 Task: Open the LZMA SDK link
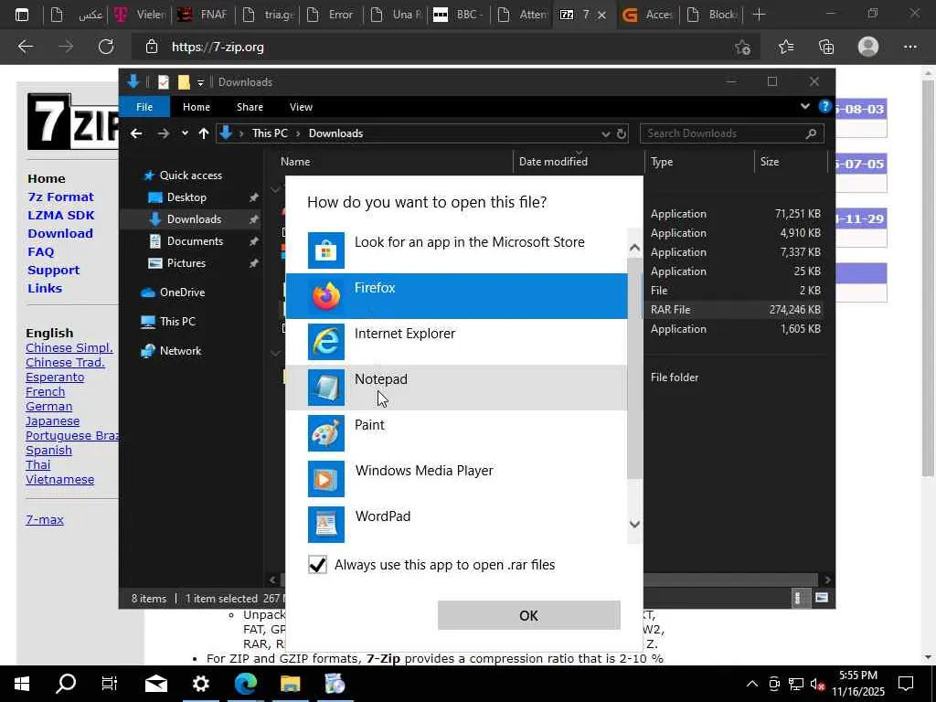pyautogui.click(x=61, y=216)
